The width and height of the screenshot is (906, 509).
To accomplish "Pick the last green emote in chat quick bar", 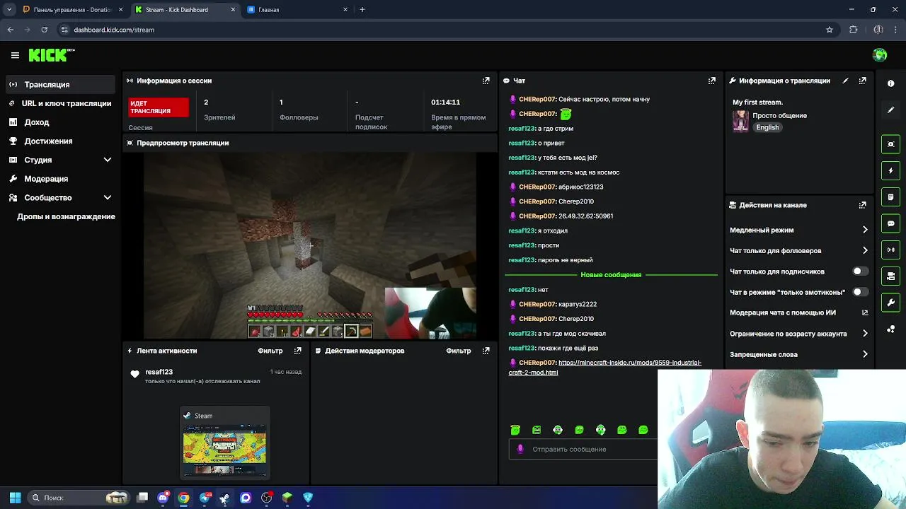I will click(x=643, y=430).
